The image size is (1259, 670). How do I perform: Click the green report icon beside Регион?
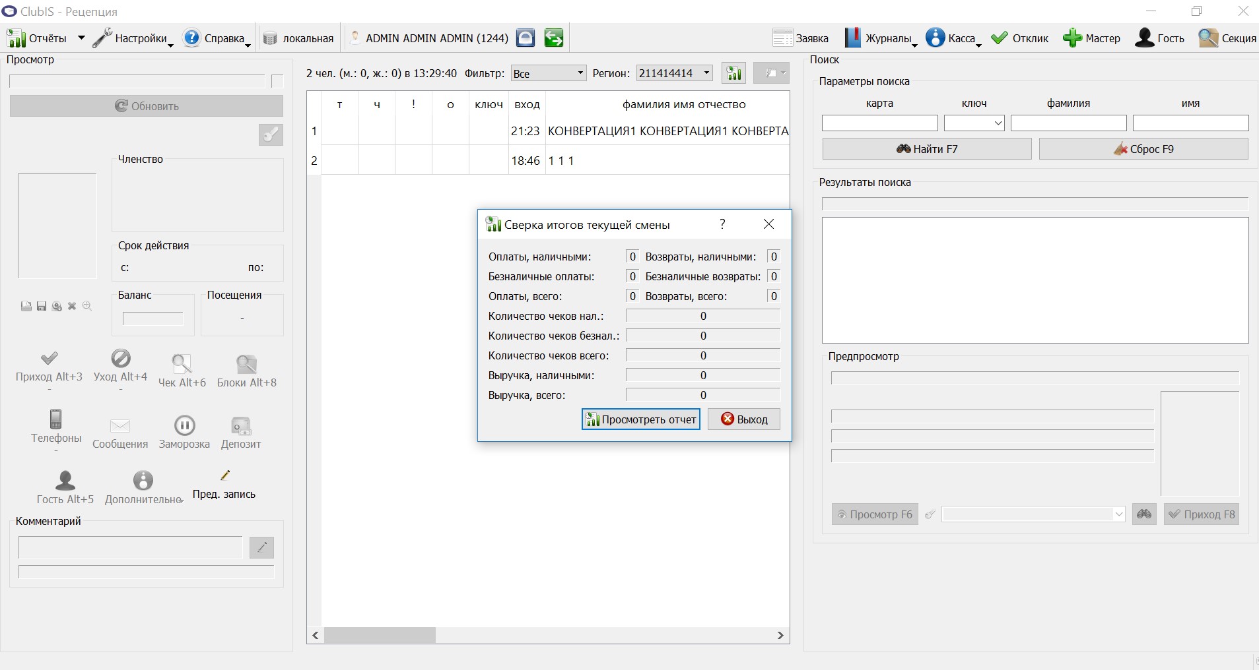[x=733, y=73]
